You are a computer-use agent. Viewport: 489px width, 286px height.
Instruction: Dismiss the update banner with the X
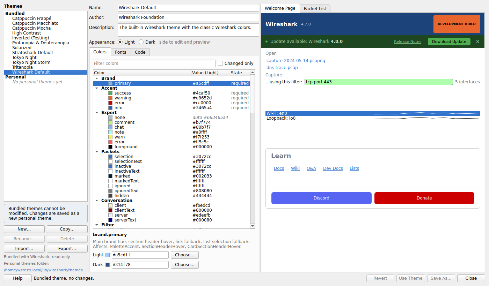478,42
